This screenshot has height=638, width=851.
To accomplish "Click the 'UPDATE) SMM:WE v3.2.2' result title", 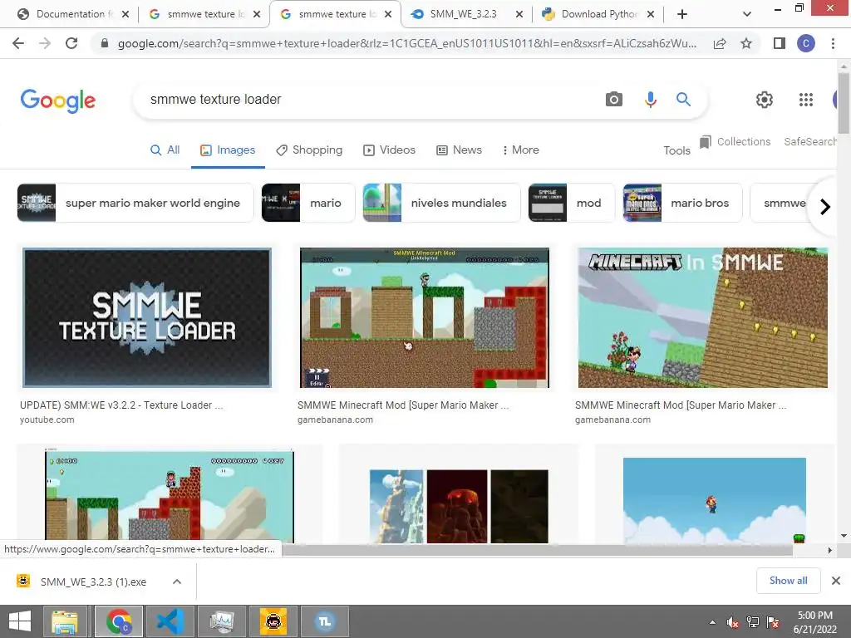I will click(121, 405).
